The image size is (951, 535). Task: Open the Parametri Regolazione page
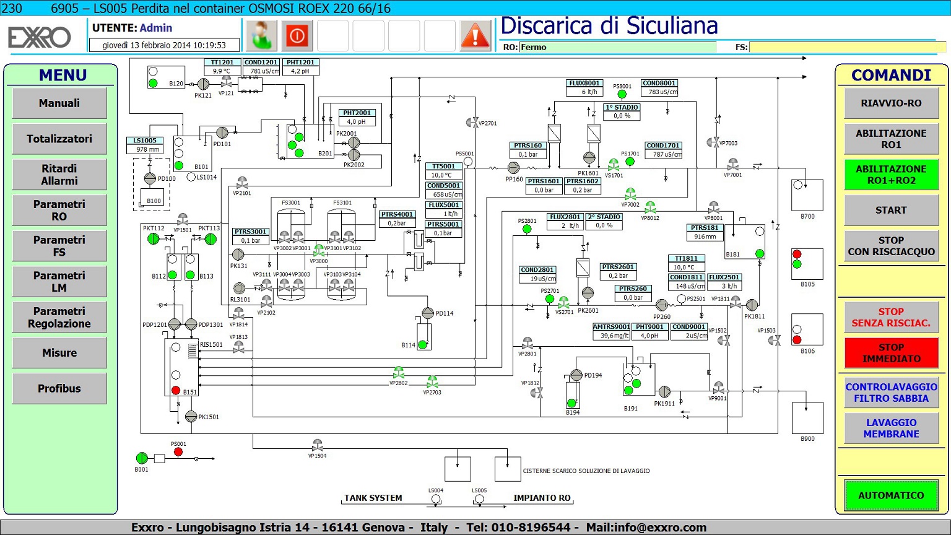point(59,317)
